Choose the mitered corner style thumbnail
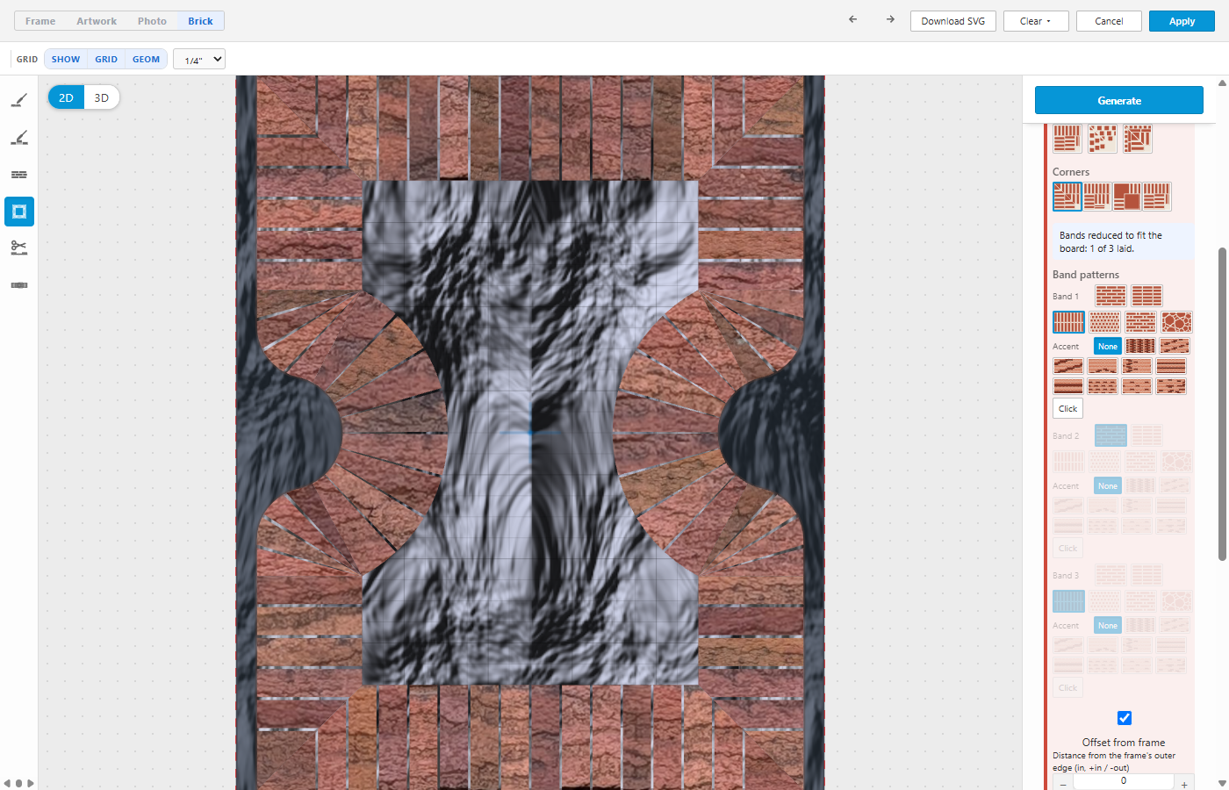The image size is (1229, 790). pyautogui.click(x=1067, y=197)
